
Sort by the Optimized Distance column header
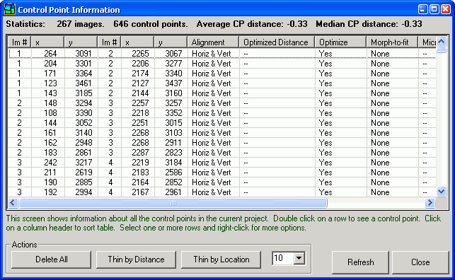coord(277,42)
